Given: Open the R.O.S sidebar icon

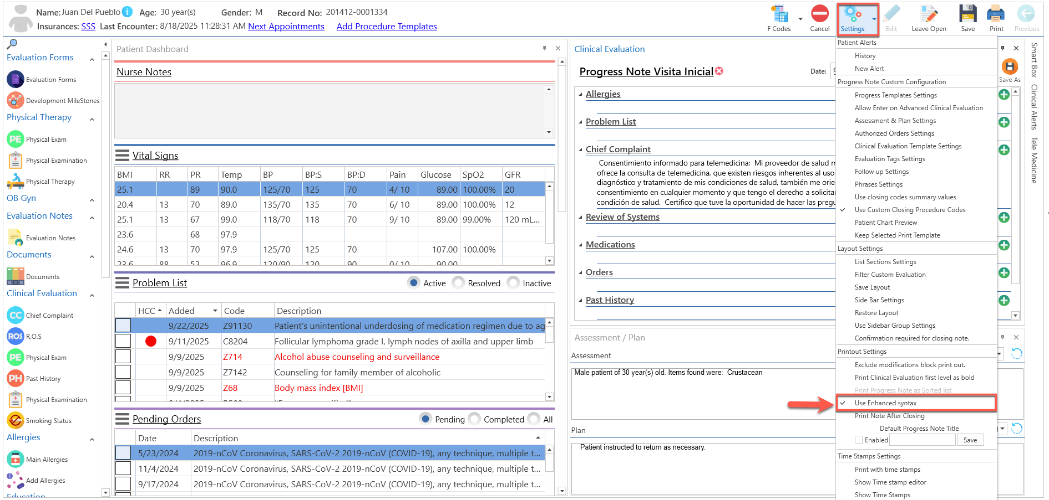Looking at the screenshot, I should pyautogui.click(x=16, y=337).
